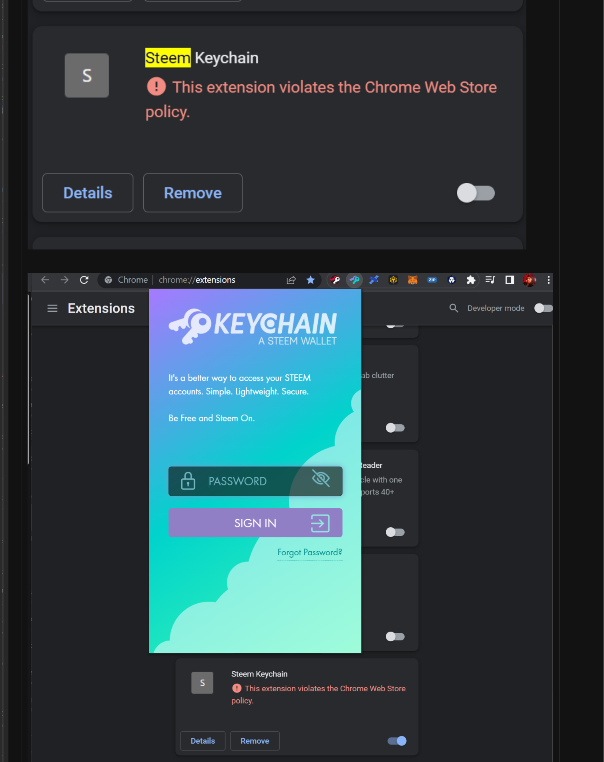Click the browser forward arrow
The width and height of the screenshot is (604, 762).
point(64,280)
